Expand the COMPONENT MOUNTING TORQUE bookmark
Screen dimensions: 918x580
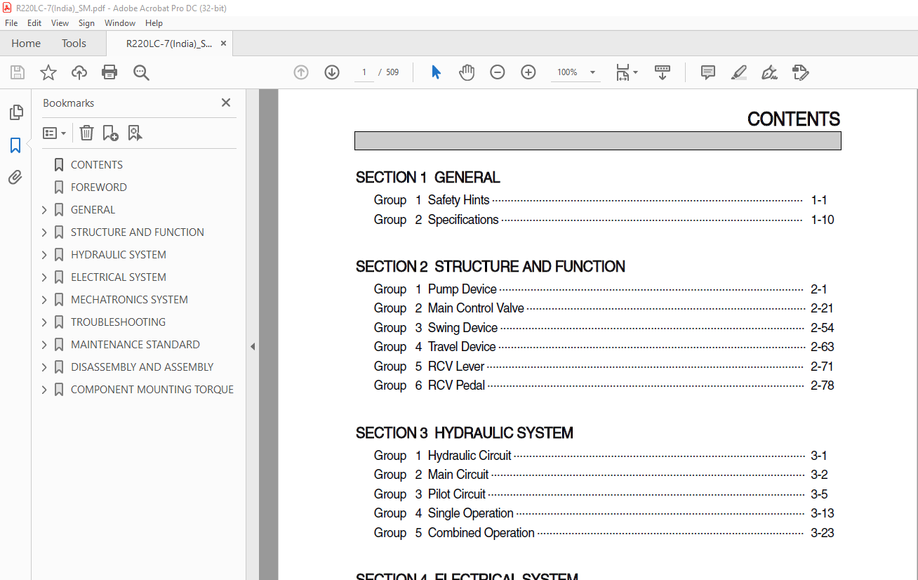pyautogui.click(x=45, y=390)
